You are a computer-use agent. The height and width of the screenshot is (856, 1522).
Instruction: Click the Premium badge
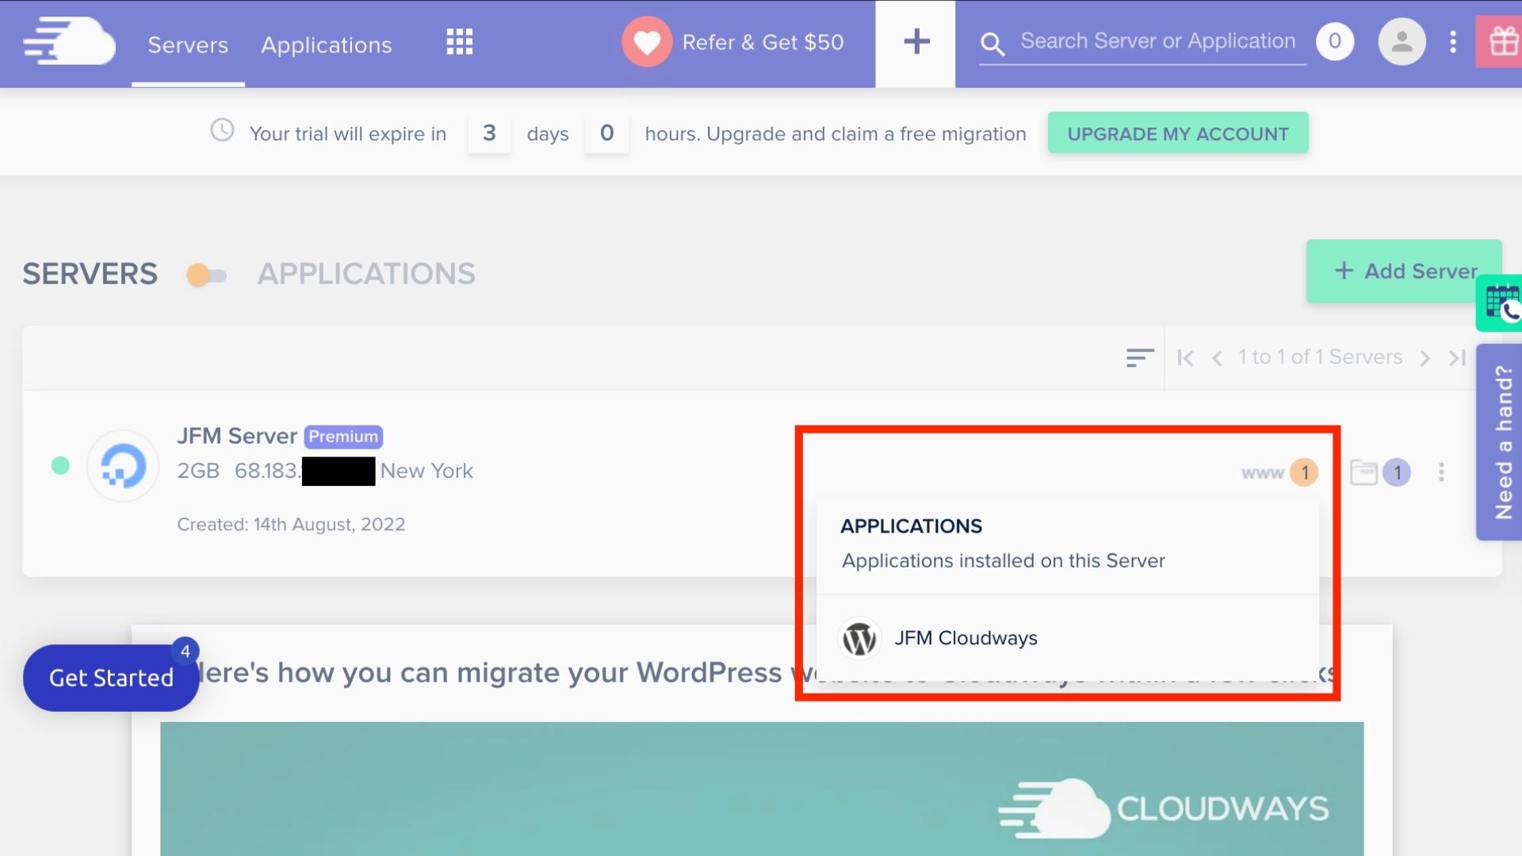coord(343,437)
